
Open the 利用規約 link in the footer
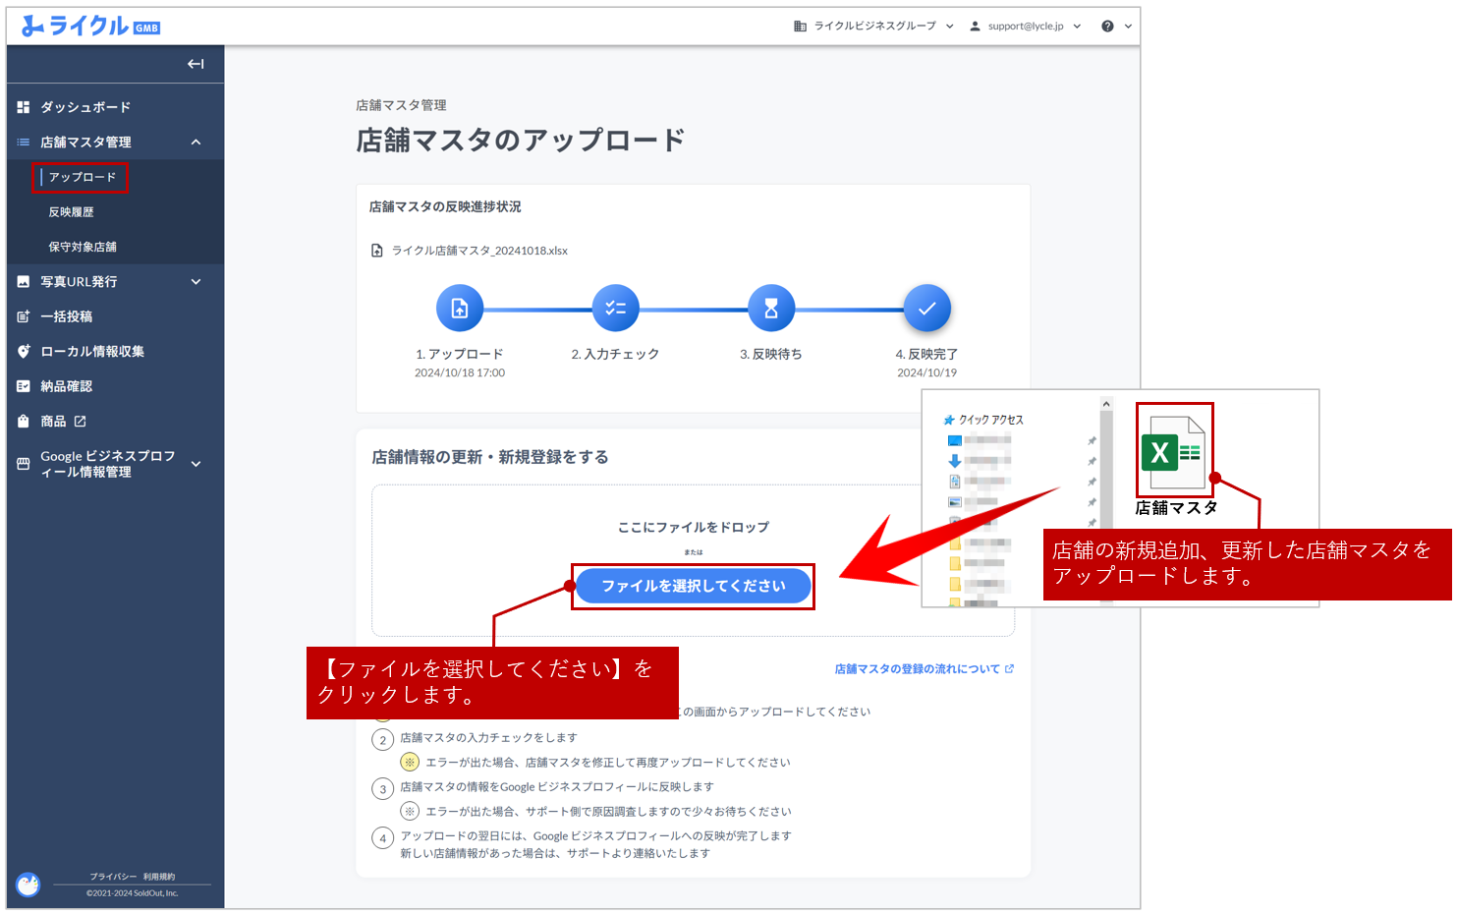tap(159, 877)
